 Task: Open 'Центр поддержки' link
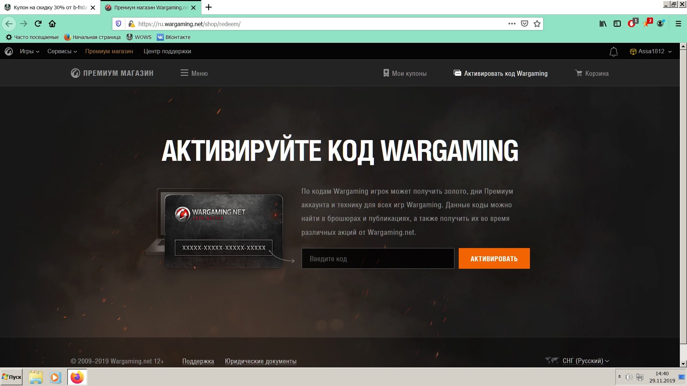[x=167, y=51]
